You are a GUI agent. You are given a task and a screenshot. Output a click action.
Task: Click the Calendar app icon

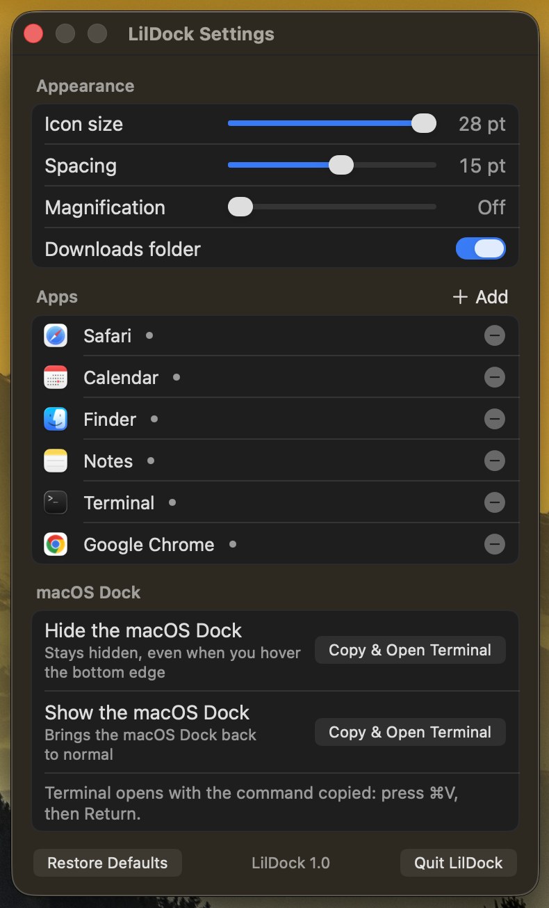click(56, 377)
